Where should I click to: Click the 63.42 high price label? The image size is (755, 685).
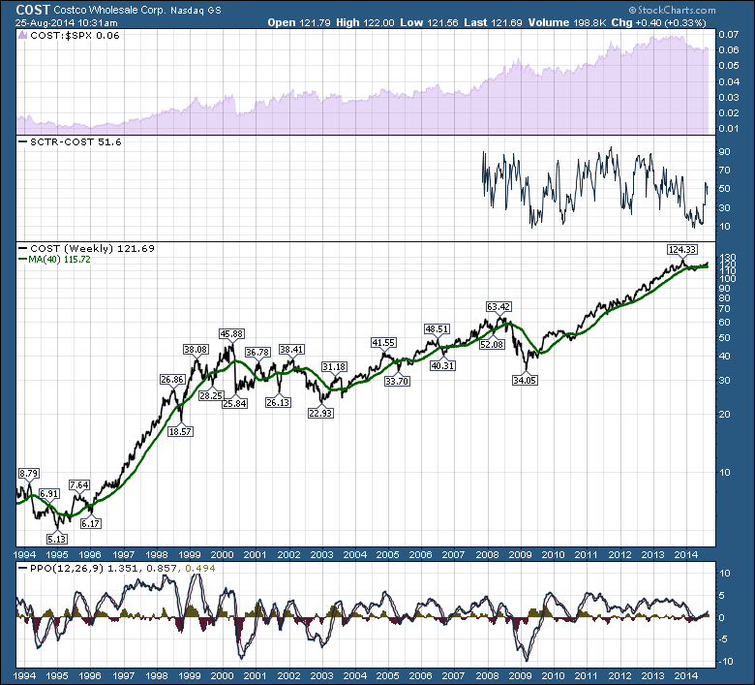click(498, 306)
